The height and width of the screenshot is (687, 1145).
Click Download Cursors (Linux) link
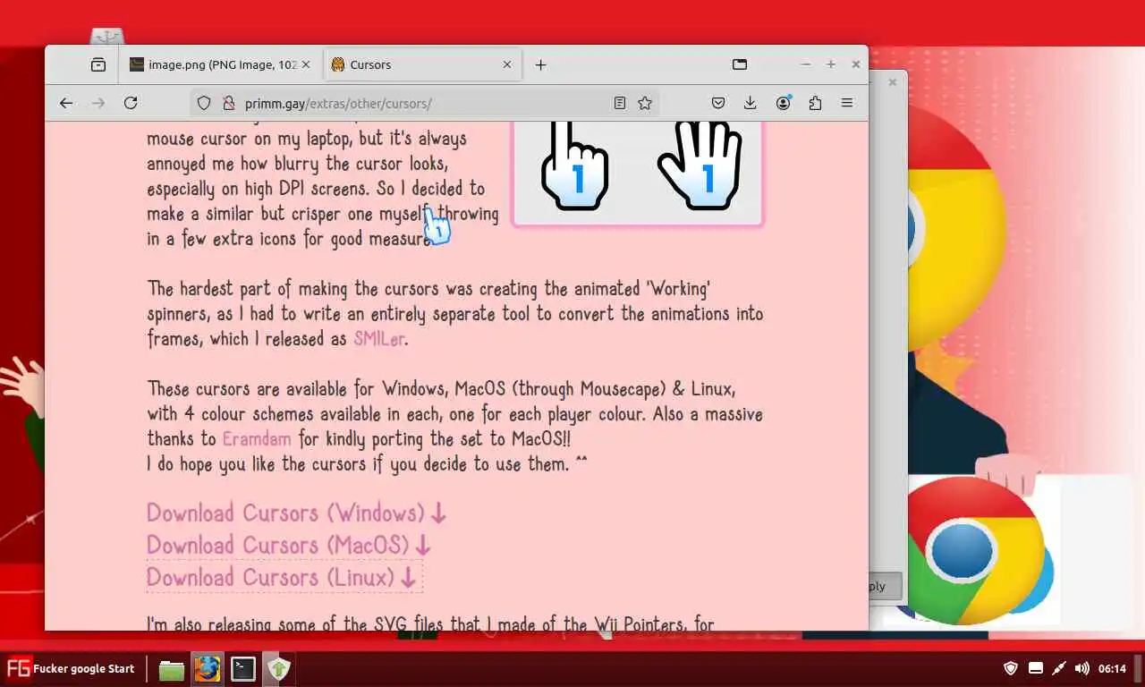[x=283, y=578]
